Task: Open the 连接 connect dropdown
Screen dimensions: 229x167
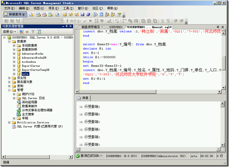Action: tap(9, 32)
